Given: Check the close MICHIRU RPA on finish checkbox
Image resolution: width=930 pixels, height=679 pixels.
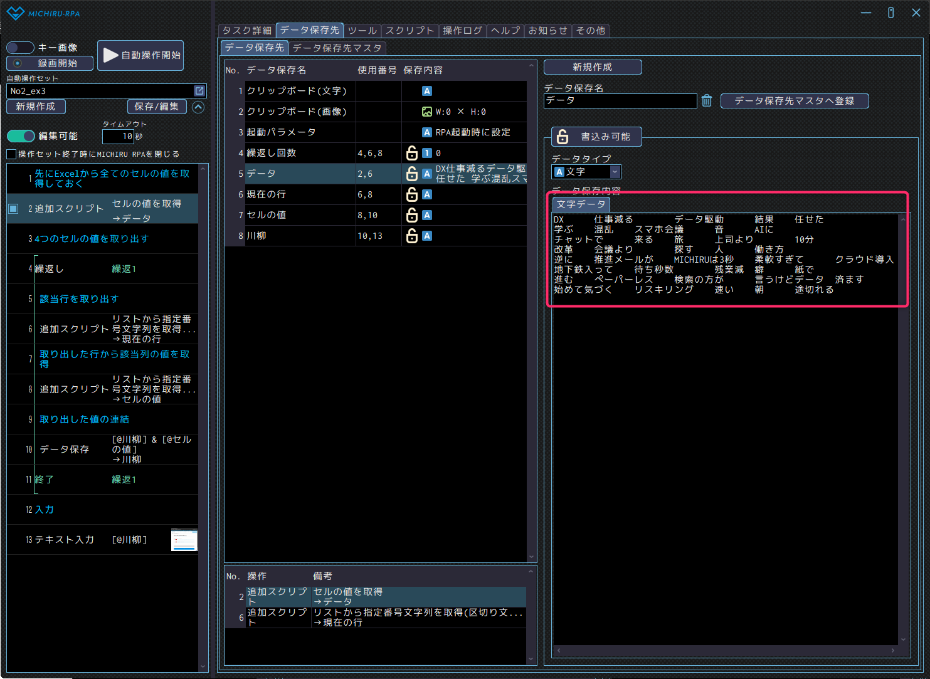Looking at the screenshot, I should click(11, 154).
